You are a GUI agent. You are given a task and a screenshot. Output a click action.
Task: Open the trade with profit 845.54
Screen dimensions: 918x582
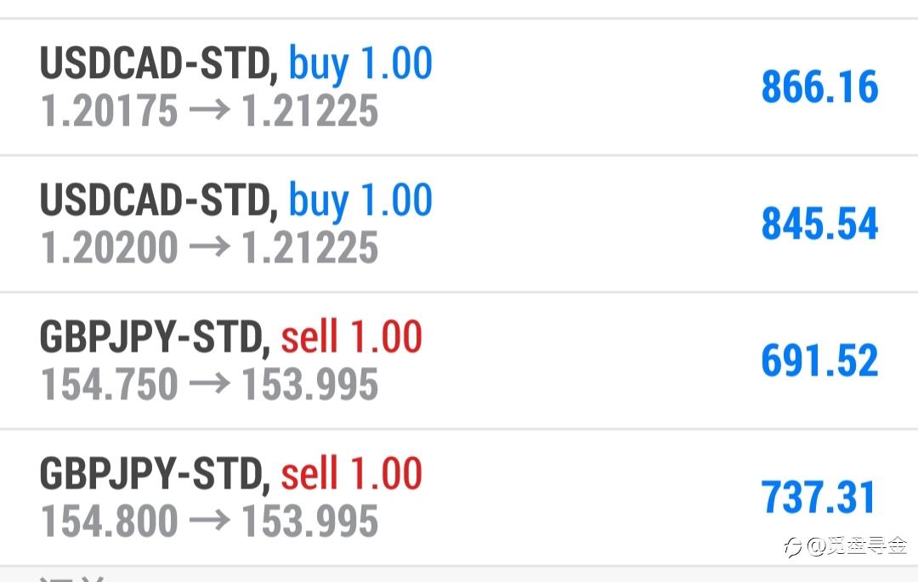coord(459,224)
